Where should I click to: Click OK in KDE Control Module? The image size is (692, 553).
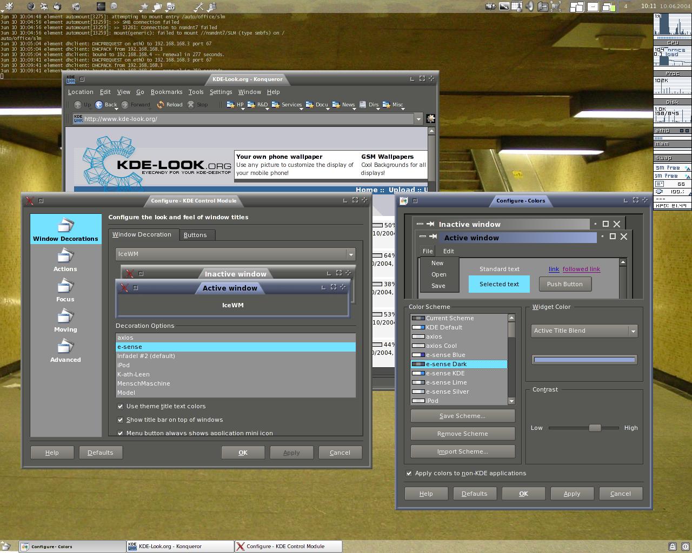tap(243, 453)
